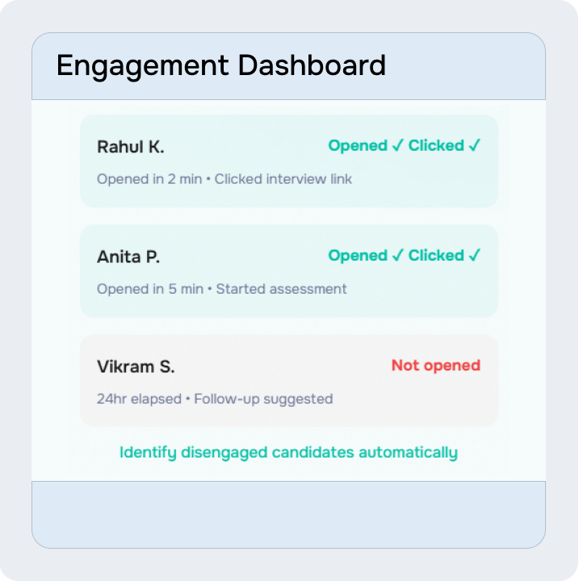Click the '24hr elapsed' text for Vikram

[x=139, y=399]
